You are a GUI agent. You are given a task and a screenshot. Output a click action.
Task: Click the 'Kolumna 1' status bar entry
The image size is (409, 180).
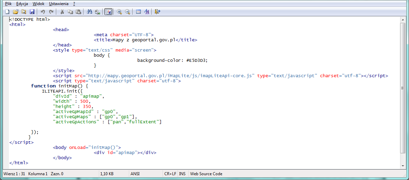click(x=38, y=174)
